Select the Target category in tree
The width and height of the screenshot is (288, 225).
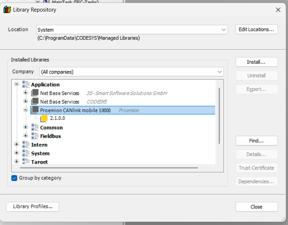[39, 162]
